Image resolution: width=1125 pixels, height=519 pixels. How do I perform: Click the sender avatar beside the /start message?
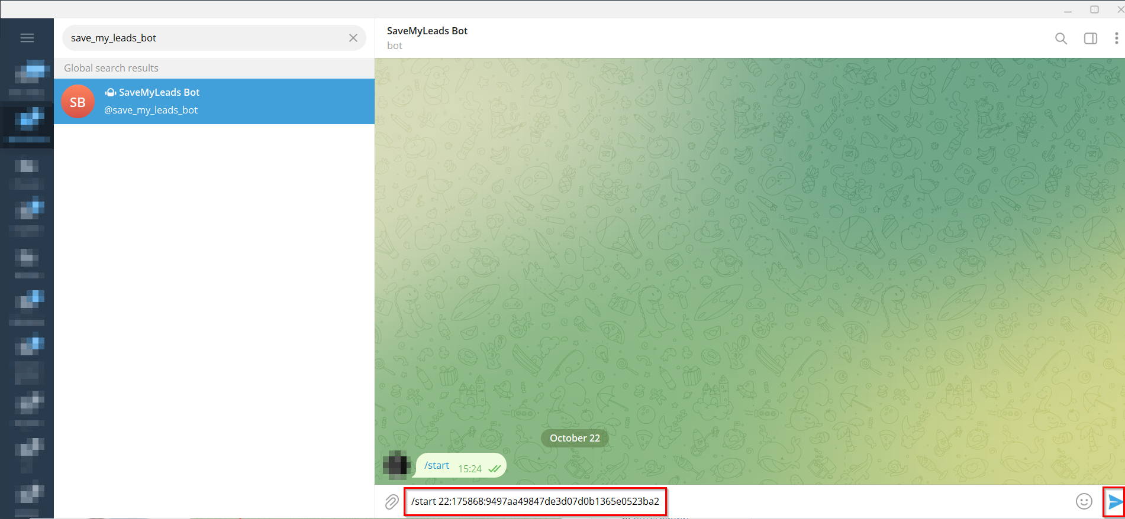pos(396,465)
